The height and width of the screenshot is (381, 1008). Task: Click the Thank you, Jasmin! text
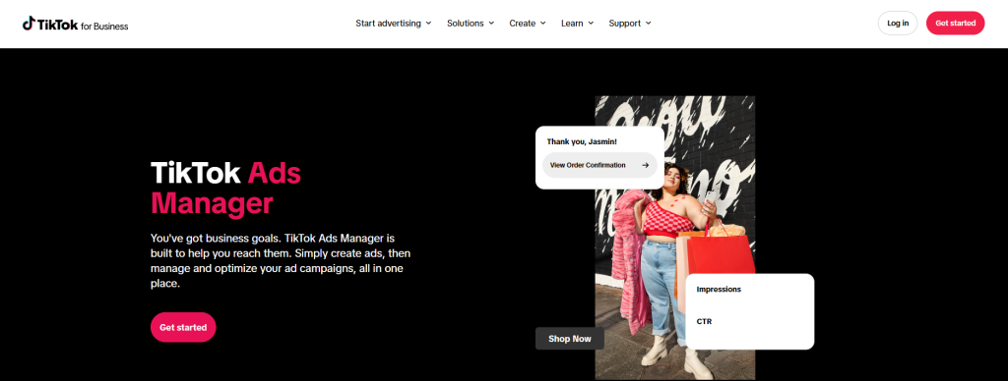click(x=582, y=141)
